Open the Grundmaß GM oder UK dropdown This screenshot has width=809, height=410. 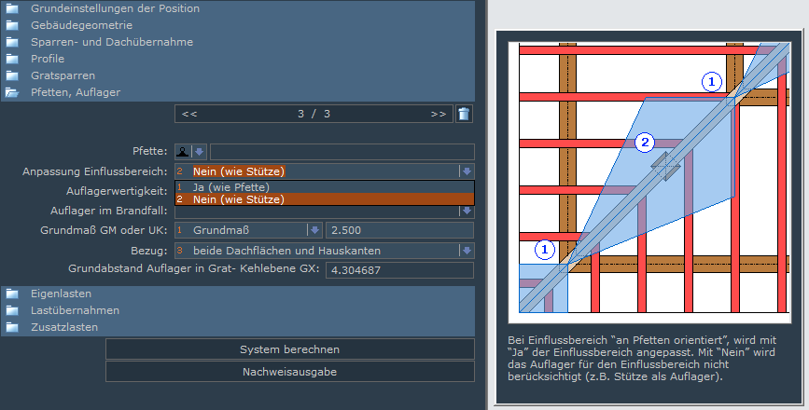[x=314, y=230]
